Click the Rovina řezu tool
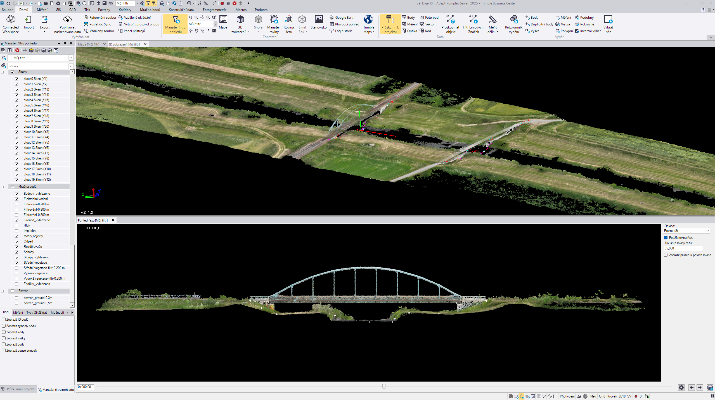 [289, 24]
